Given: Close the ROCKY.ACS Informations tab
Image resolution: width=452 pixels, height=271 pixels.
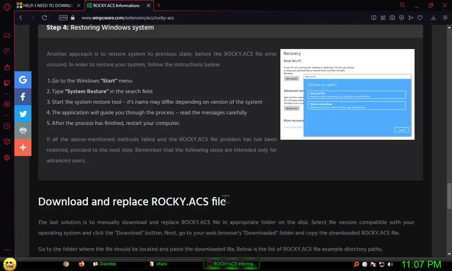Looking at the screenshot, I should point(149,5).
